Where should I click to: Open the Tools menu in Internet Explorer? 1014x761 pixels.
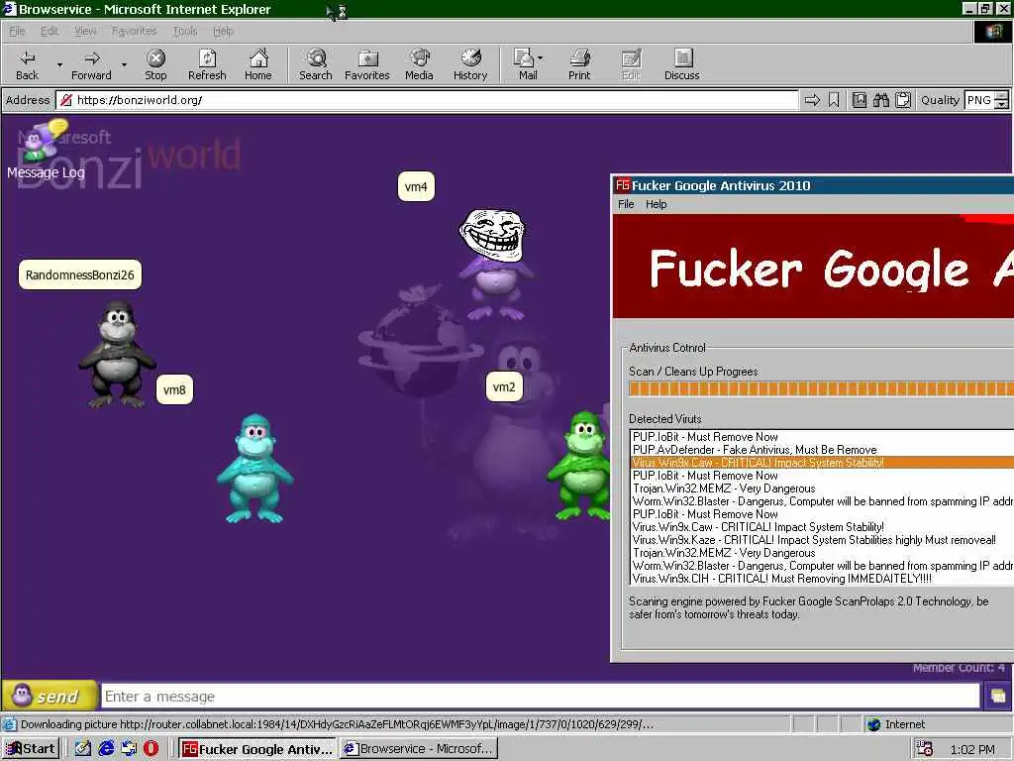tap(185, 31)
